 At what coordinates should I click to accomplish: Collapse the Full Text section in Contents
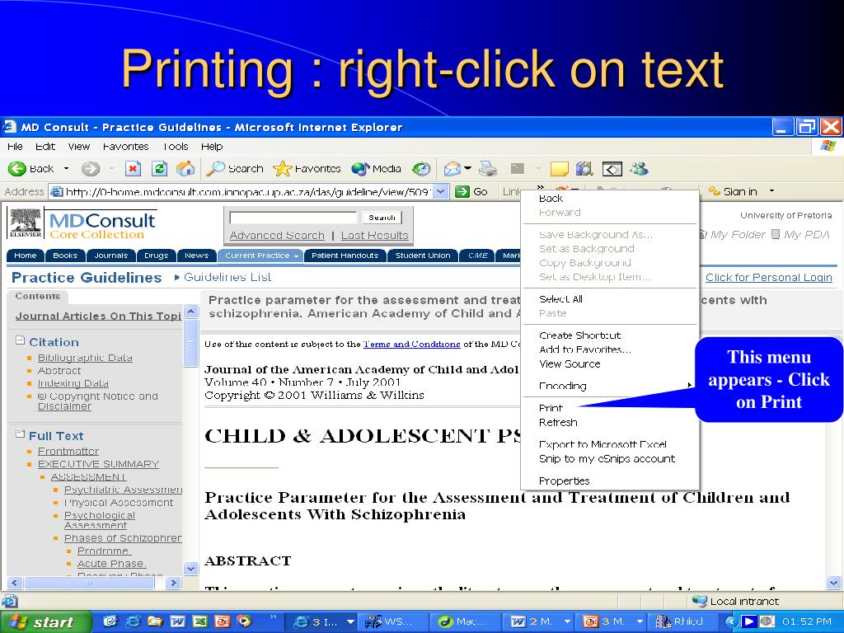(20, 434)
